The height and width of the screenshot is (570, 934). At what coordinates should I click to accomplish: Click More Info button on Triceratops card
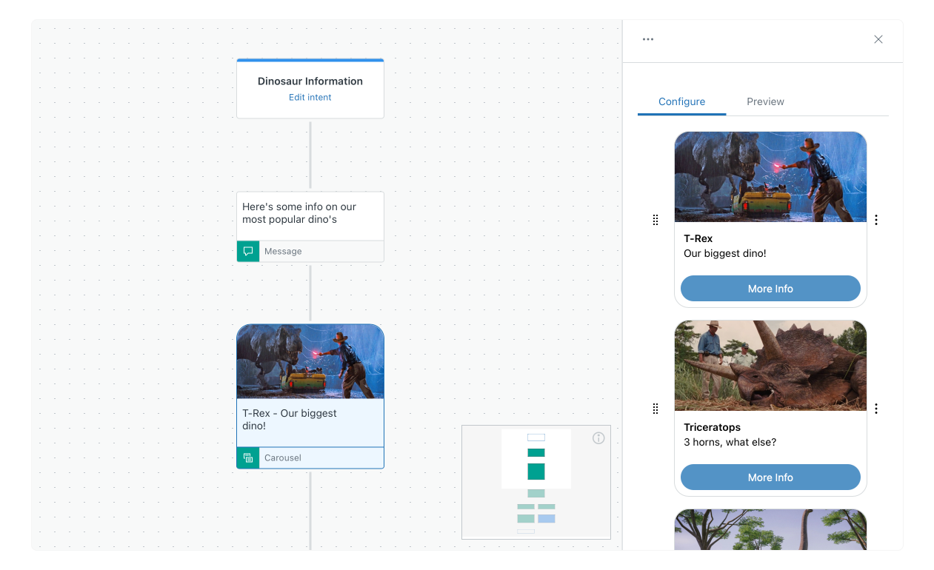[x=770, y=477]
